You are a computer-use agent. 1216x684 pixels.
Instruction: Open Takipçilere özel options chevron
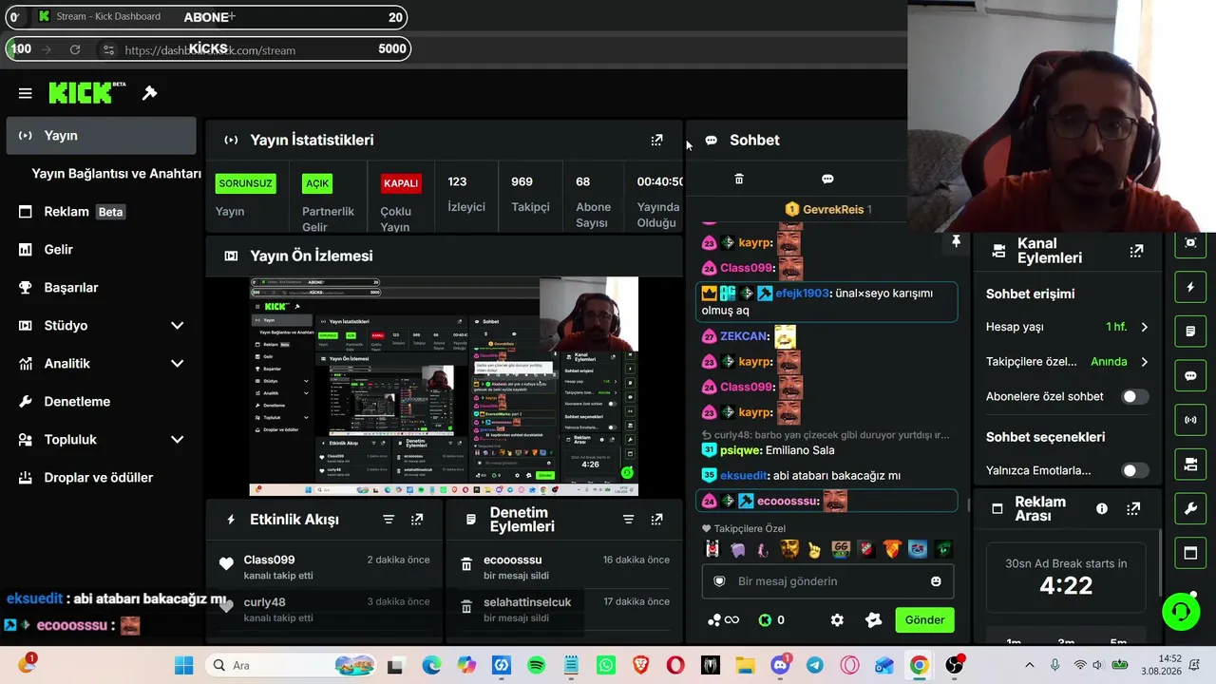click(1144, 362)
